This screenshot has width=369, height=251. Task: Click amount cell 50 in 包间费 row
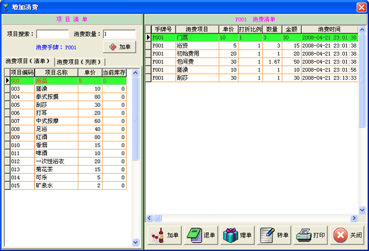coord(292,62)
